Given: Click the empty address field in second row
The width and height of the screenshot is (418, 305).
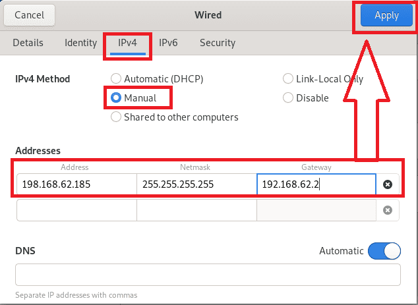Looking at the screenshot, I should click(x=76, y=210).
